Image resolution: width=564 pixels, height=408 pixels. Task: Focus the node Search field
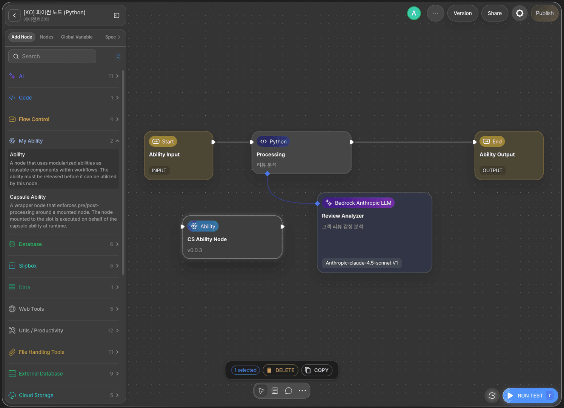(52, 56)
